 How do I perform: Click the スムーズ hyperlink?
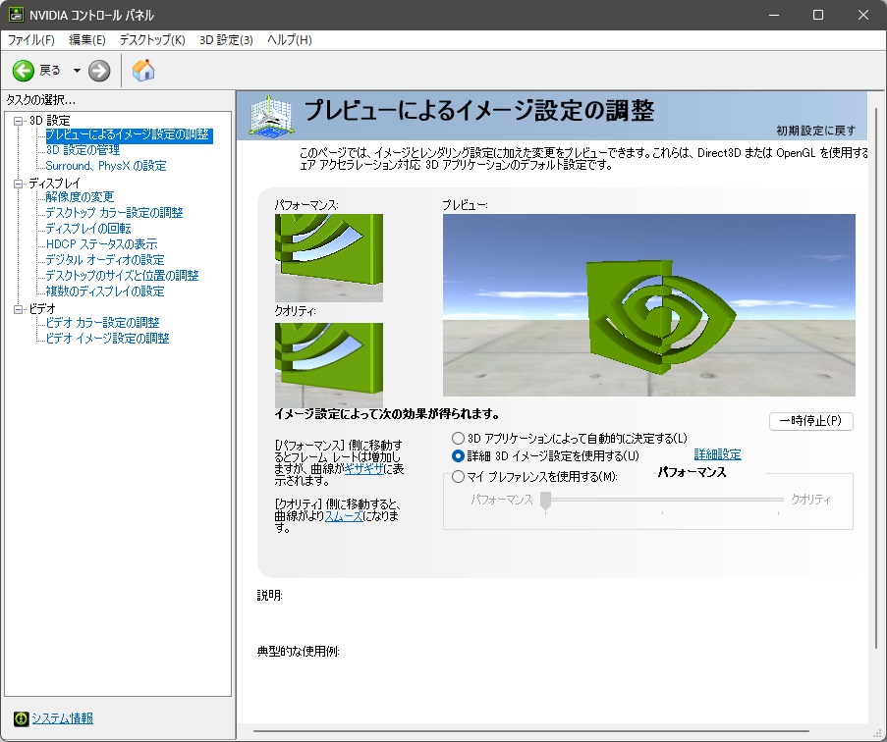pyautogui.click(x=344, y=516)
